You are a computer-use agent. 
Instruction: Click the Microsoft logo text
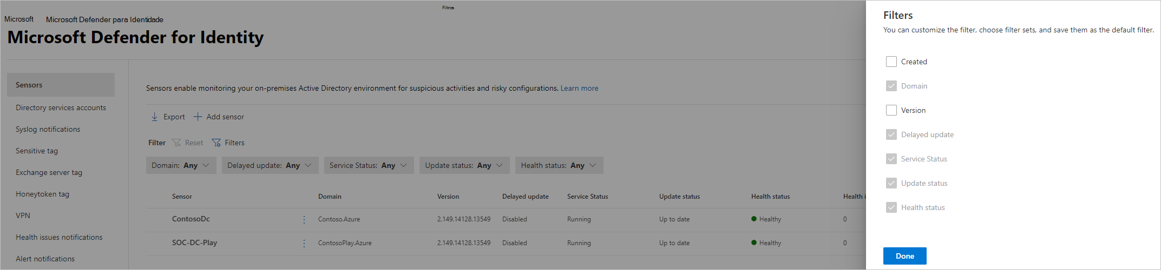(19, 19)
